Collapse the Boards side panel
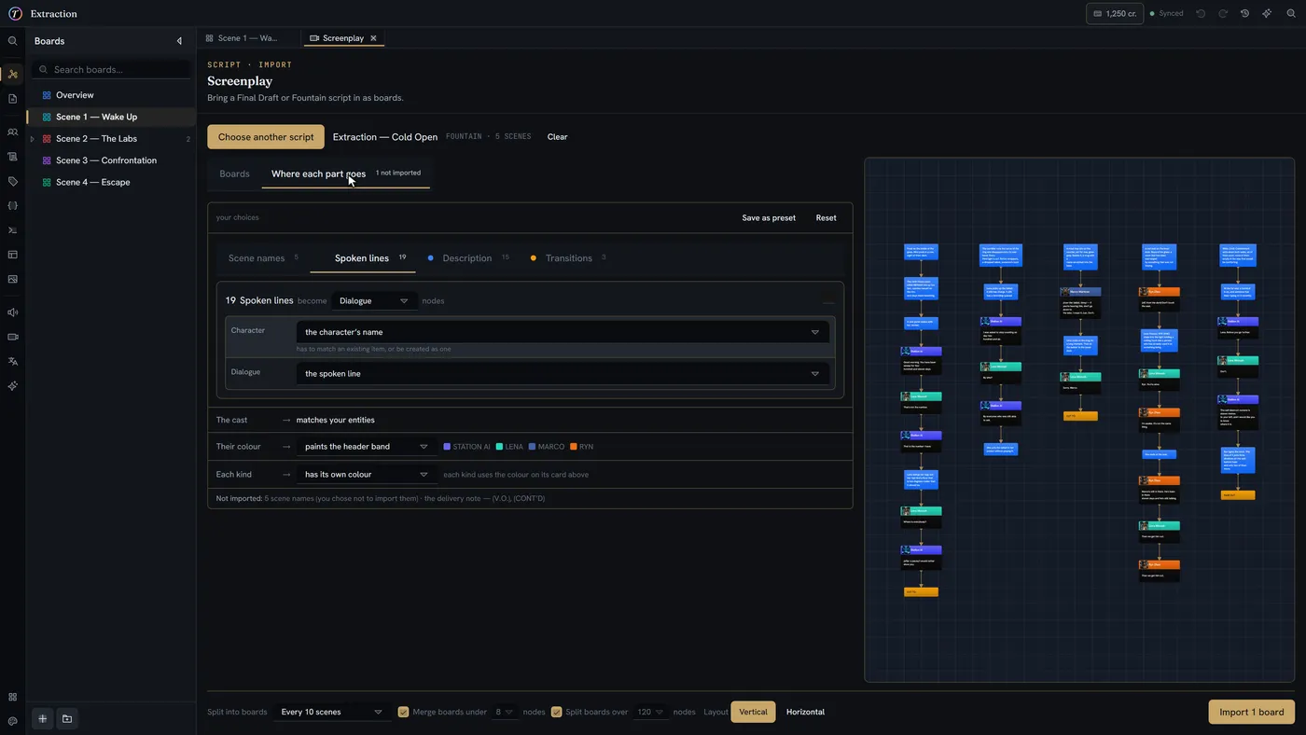Image resolution: width=1306 pixels, height=735 pixels. (x=179, y=41)
